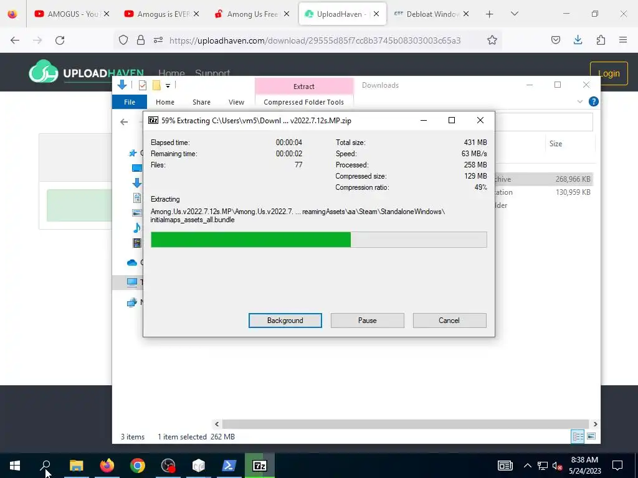This screenshot has width=638, height=478.
Task: Open Customize Quick Access Toolbar dropdown
Action: coord(168,85)
